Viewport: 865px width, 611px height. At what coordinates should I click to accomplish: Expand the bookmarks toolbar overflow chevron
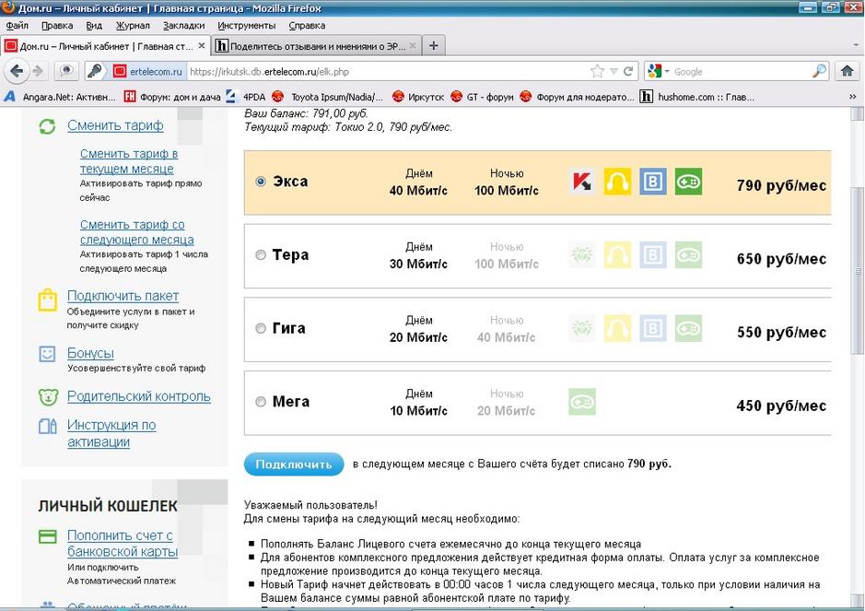pyautogui.click(x=852, y=97)
